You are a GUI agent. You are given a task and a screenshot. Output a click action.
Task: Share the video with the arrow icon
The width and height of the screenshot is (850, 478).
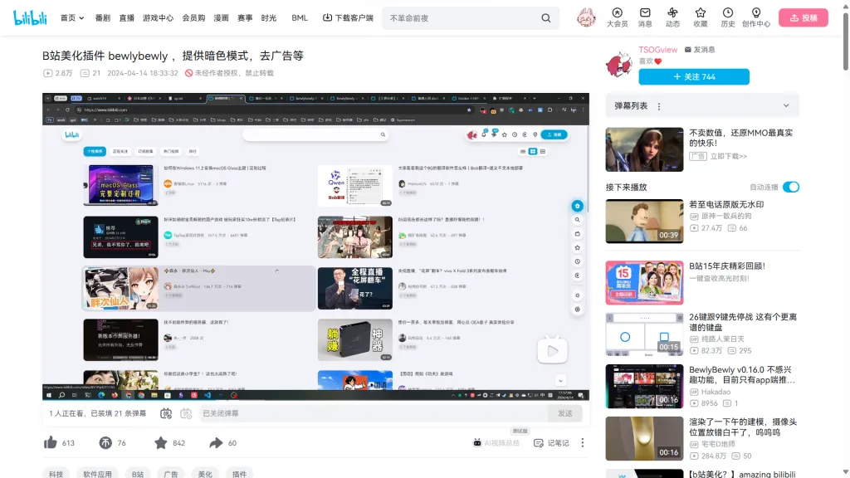point(216,443)
